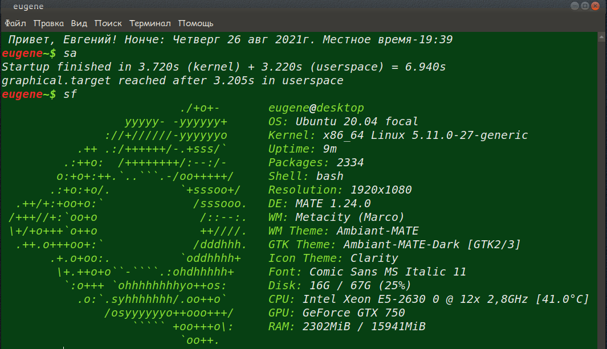Open the Файл menu
This screenshot has width=607, height=349.
15,23
